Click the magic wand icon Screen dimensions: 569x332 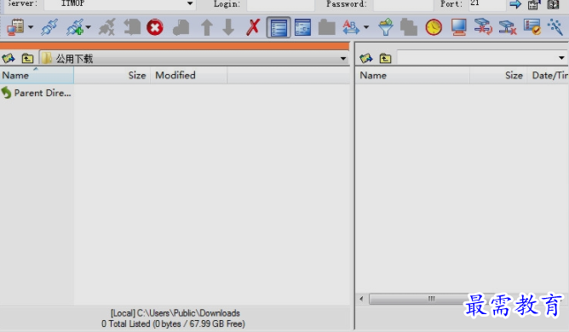tap(555, 27)
